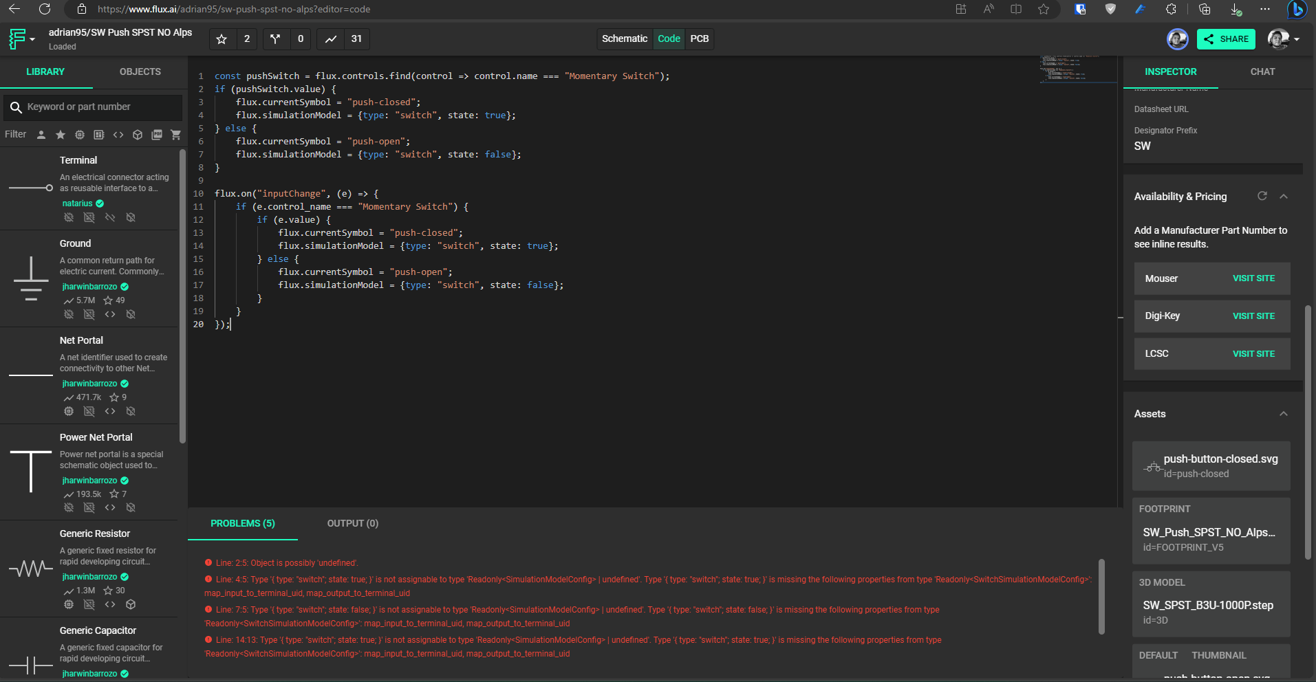Click the code icon on Ground part
Viewport: 1316px width, 682px height.
pos(110,314)
